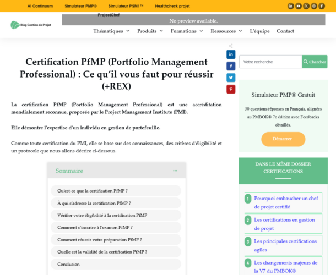Open Pourquoi embaucher un chef de projet certifié
This screenshot has width=336, height=275.
point(286,202)
